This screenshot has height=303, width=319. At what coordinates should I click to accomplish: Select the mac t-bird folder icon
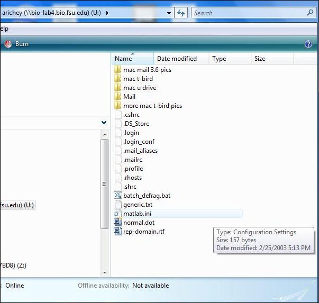click(x=118, y=79)
